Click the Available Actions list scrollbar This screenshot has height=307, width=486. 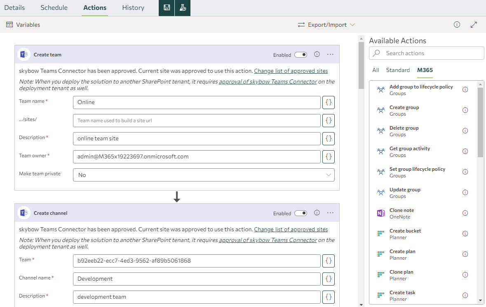click(x=480, y=122)
